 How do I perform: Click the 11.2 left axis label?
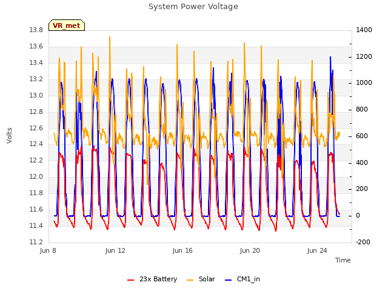coord(36,242)
